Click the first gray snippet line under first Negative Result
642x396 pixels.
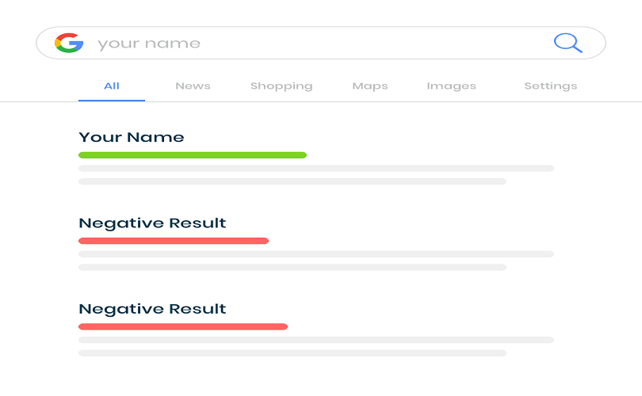point(316,254)
